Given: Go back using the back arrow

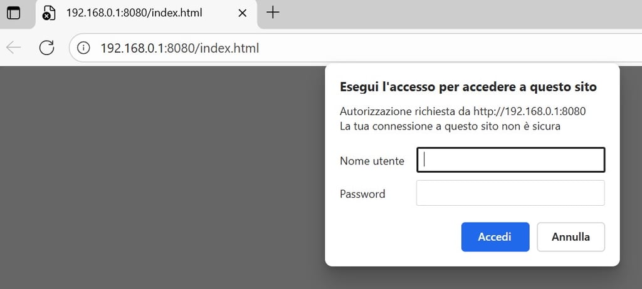Looking at the screenshot, I should [14, 48].
